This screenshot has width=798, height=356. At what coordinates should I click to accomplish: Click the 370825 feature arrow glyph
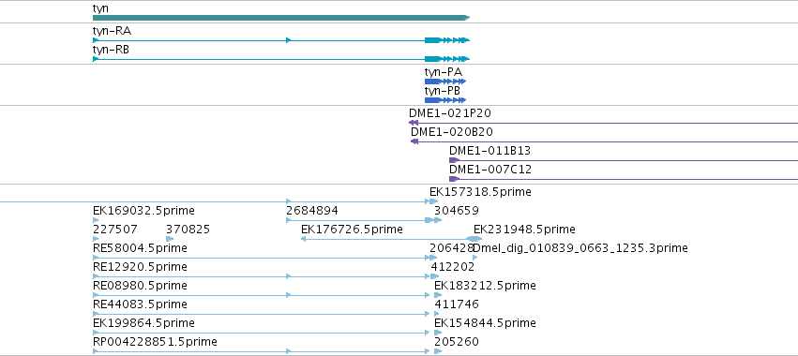[x=170, y=239]
